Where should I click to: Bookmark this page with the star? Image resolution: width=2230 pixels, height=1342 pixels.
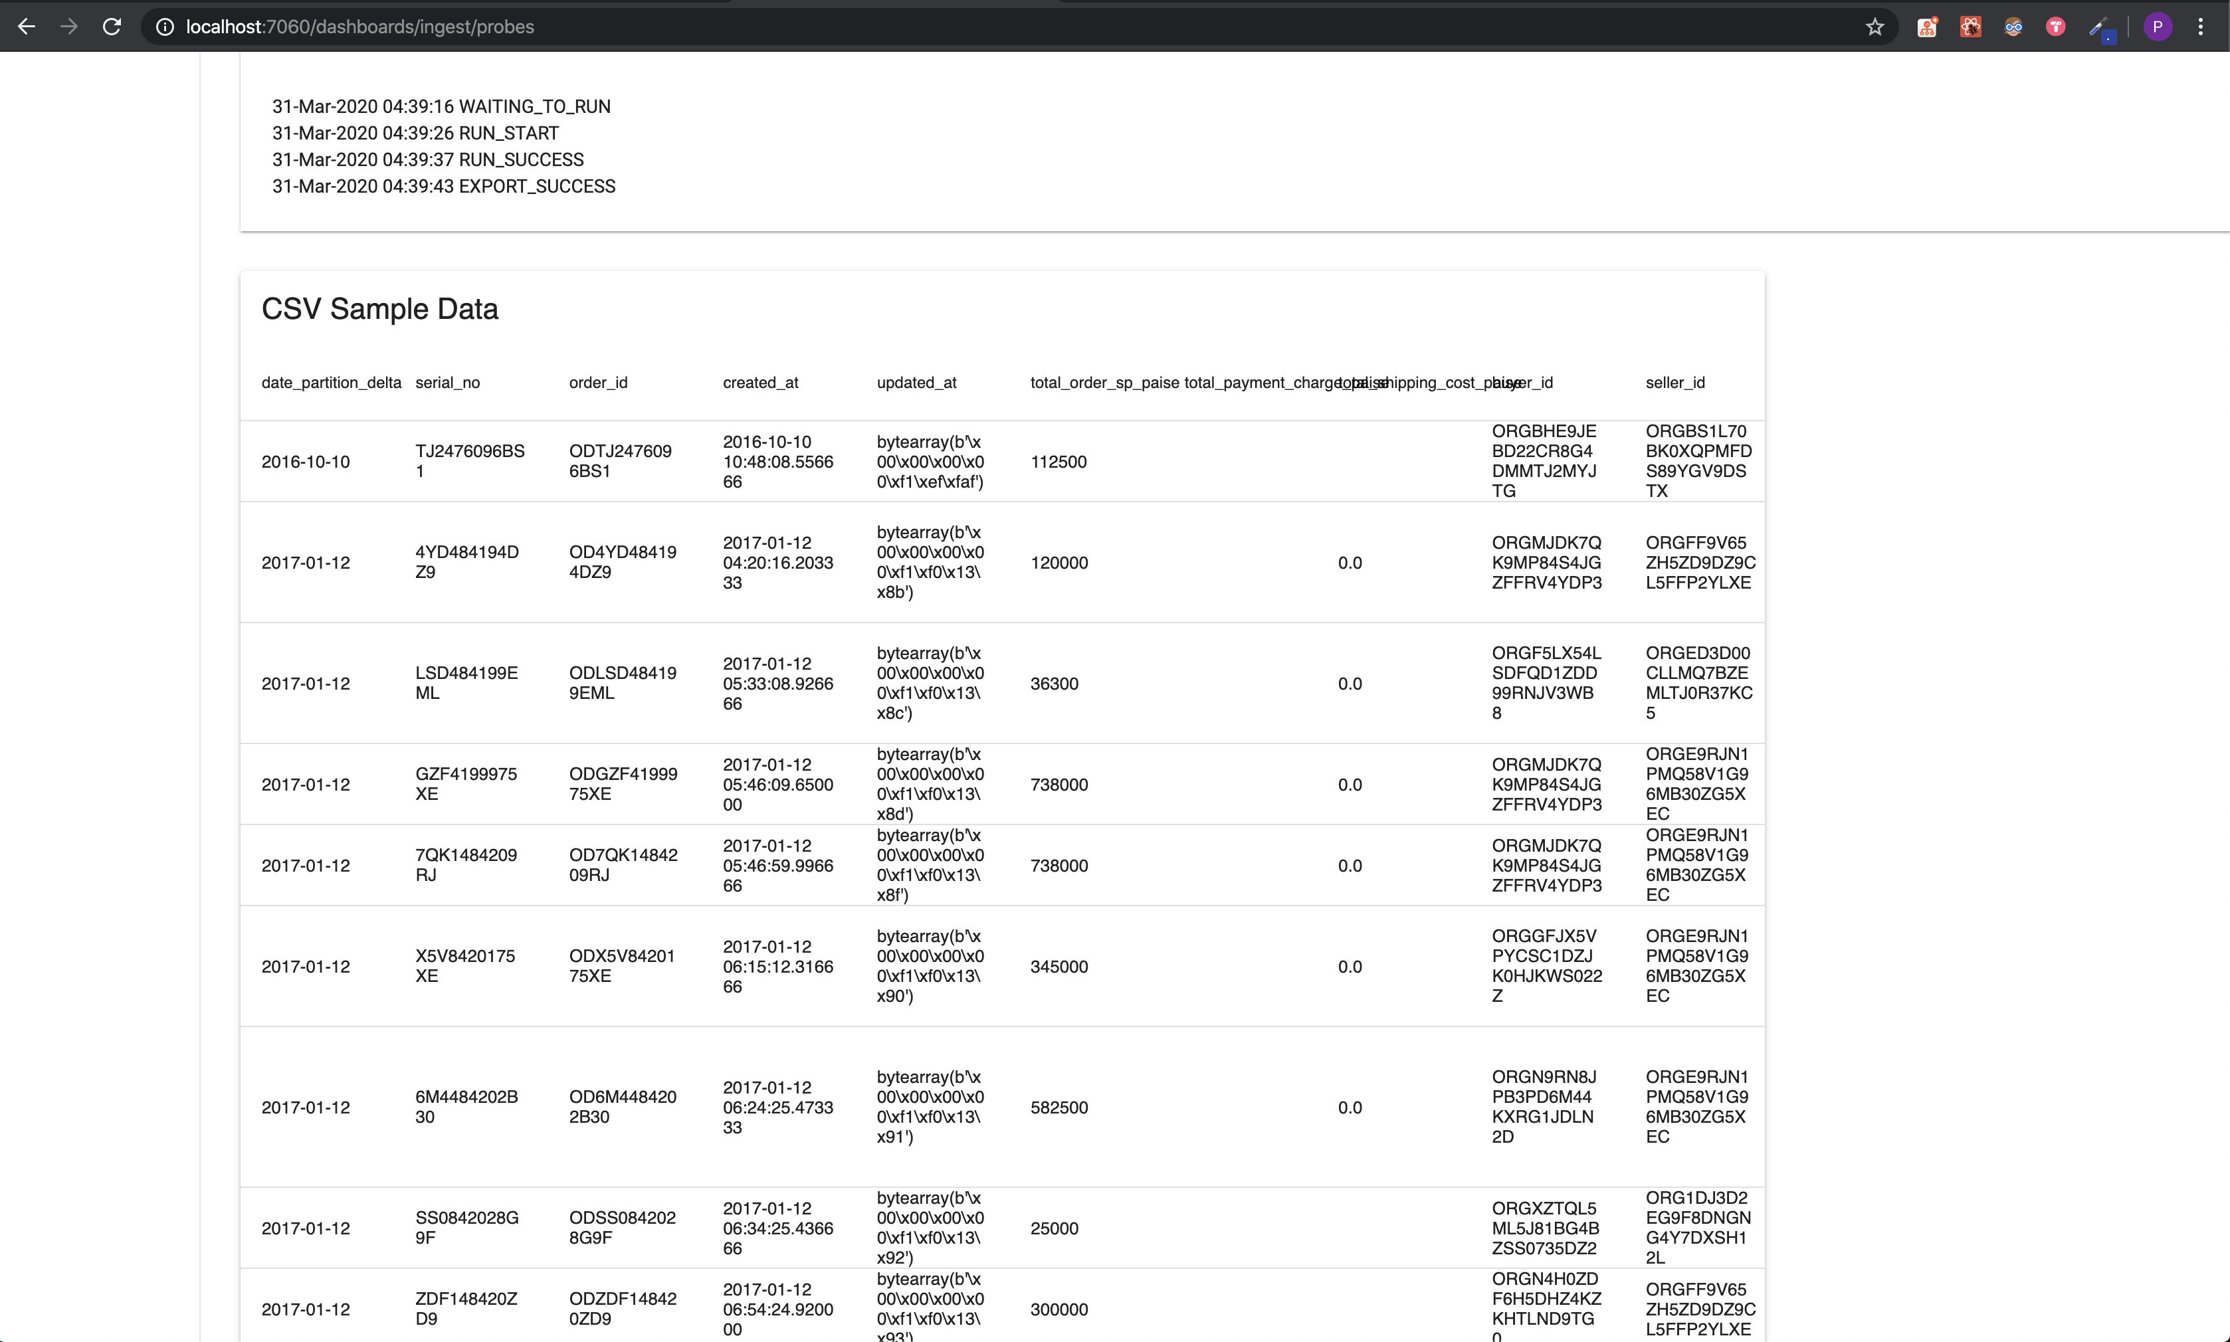coord(1876,27)
